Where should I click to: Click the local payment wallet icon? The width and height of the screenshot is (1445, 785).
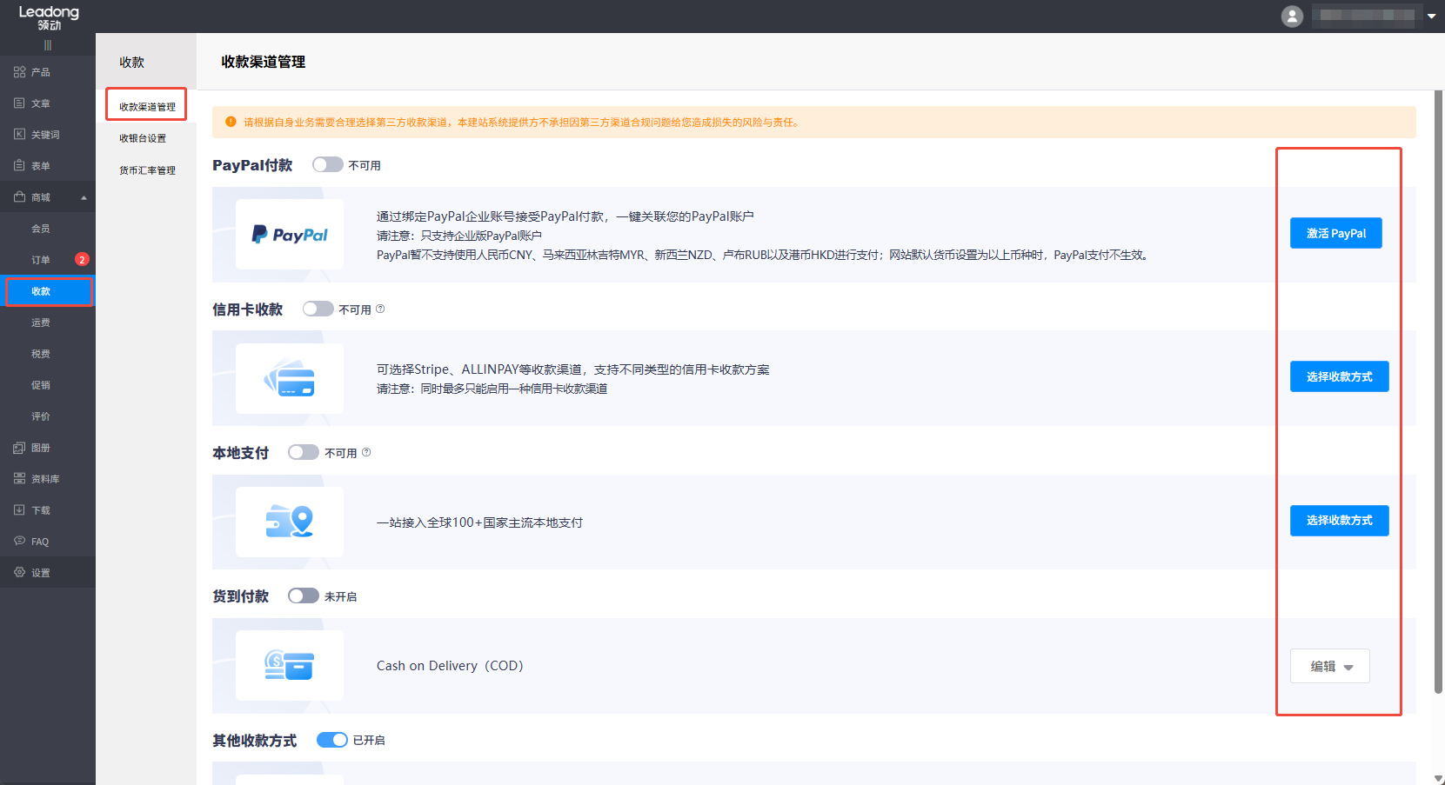[x=289, y=522]
